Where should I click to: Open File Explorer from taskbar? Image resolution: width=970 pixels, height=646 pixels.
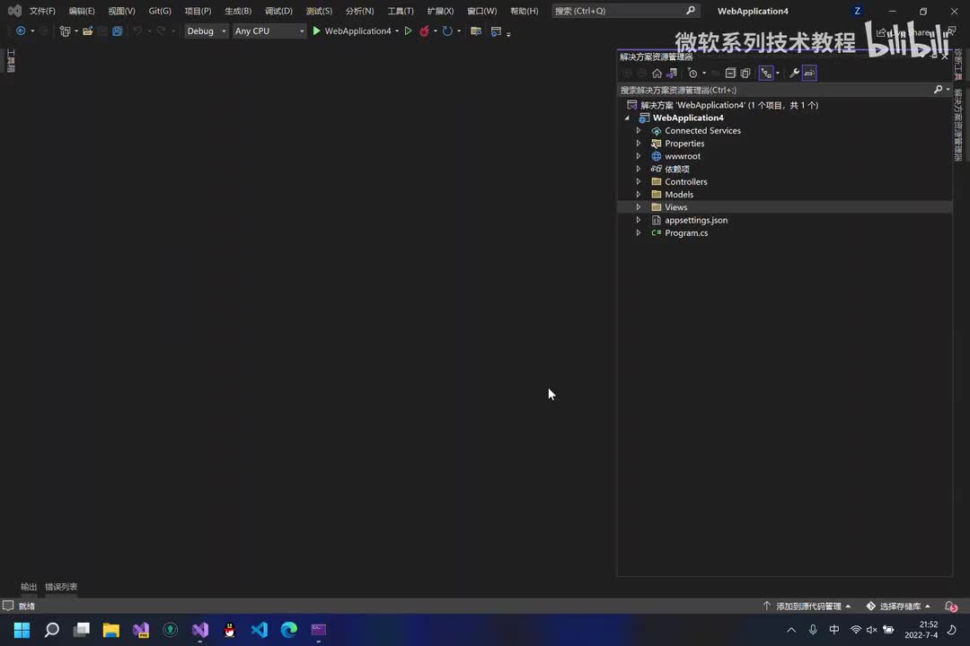110,630
